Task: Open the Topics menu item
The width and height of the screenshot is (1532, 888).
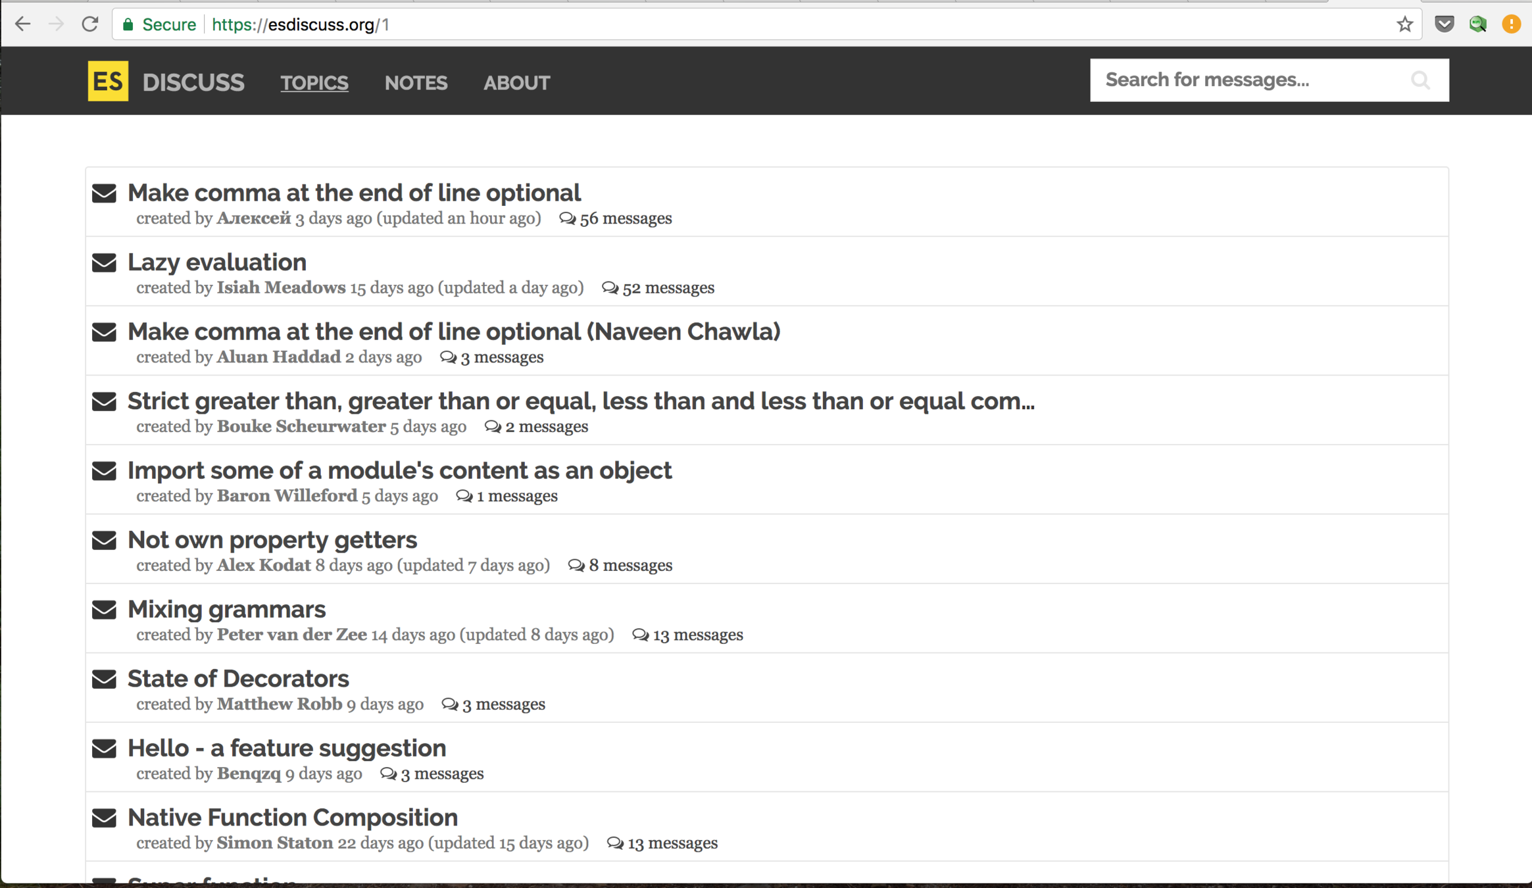Action: point(314,83)
